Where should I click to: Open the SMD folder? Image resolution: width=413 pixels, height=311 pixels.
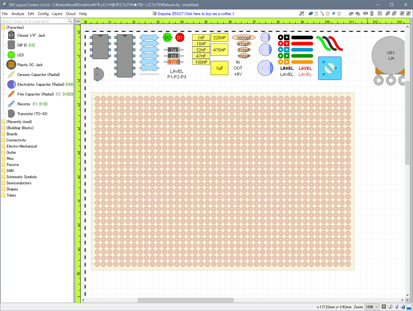8,171
